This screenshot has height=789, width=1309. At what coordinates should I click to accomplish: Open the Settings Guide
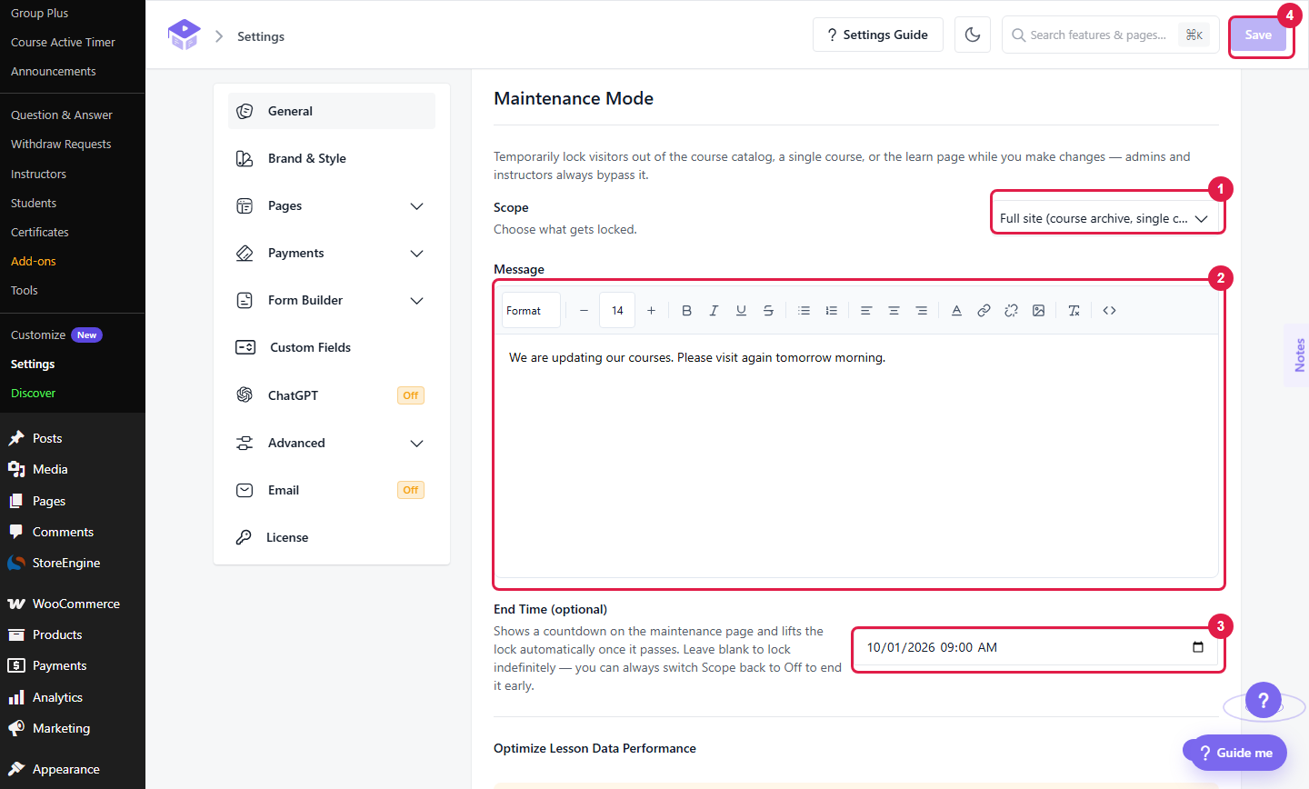(x=878, y=35)
